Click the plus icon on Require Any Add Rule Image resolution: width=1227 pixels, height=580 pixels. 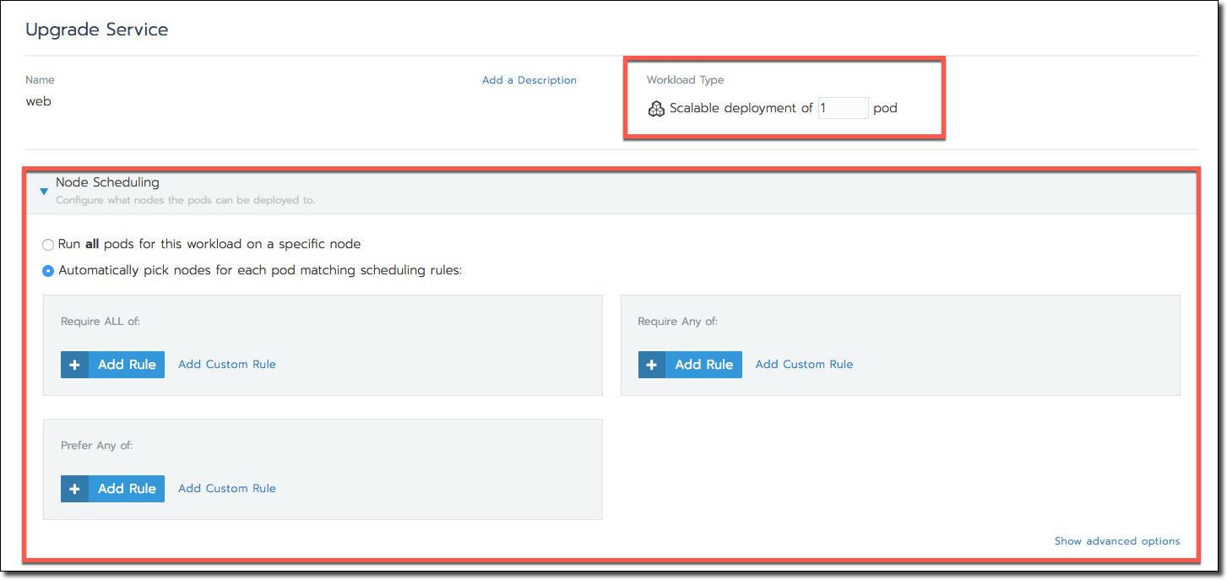tap(651, 364)
